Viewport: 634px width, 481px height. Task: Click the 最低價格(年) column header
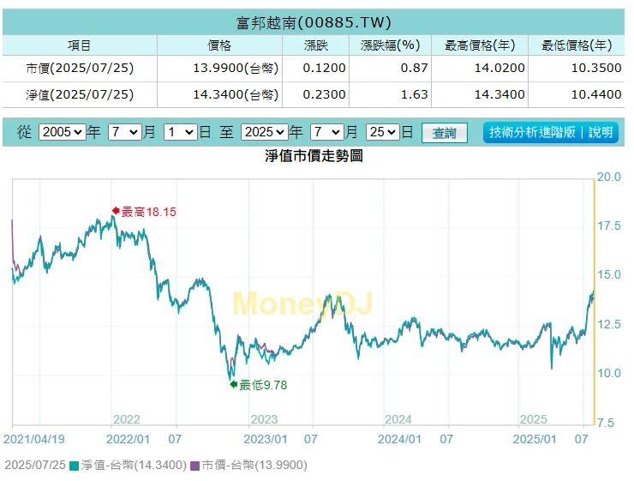click(577, 45)
